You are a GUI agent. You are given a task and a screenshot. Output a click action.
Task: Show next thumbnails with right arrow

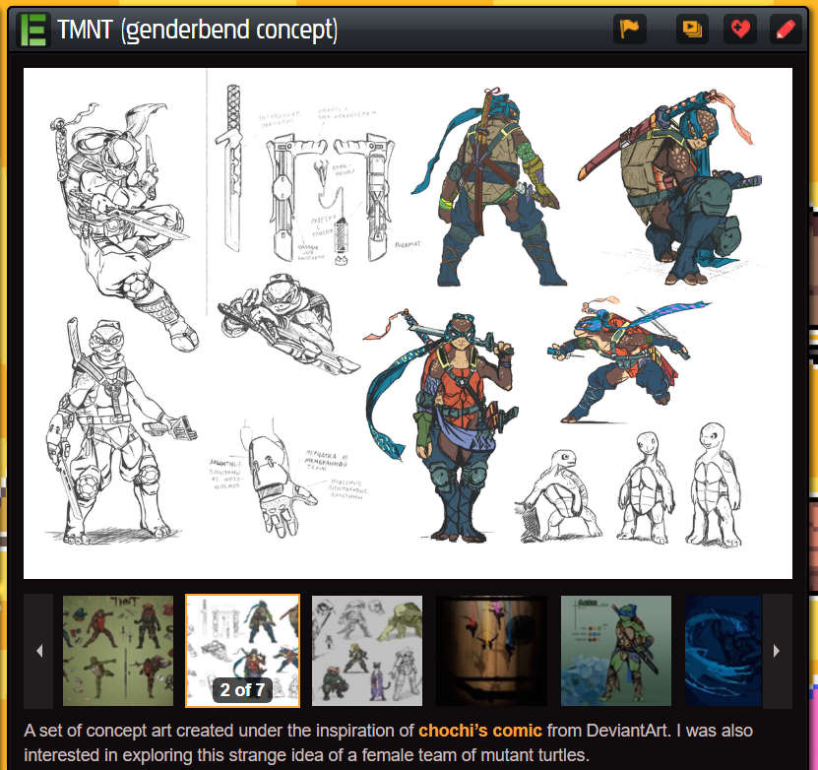777,651
